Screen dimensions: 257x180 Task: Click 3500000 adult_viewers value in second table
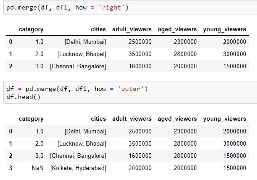tap(140, 143)
